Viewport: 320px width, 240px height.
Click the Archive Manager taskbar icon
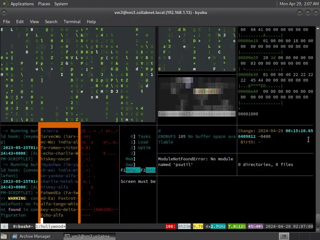(15, 236)
